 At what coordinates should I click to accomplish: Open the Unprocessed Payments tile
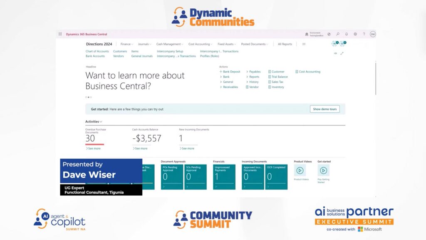pyautogui.click(x=224, y=177)
